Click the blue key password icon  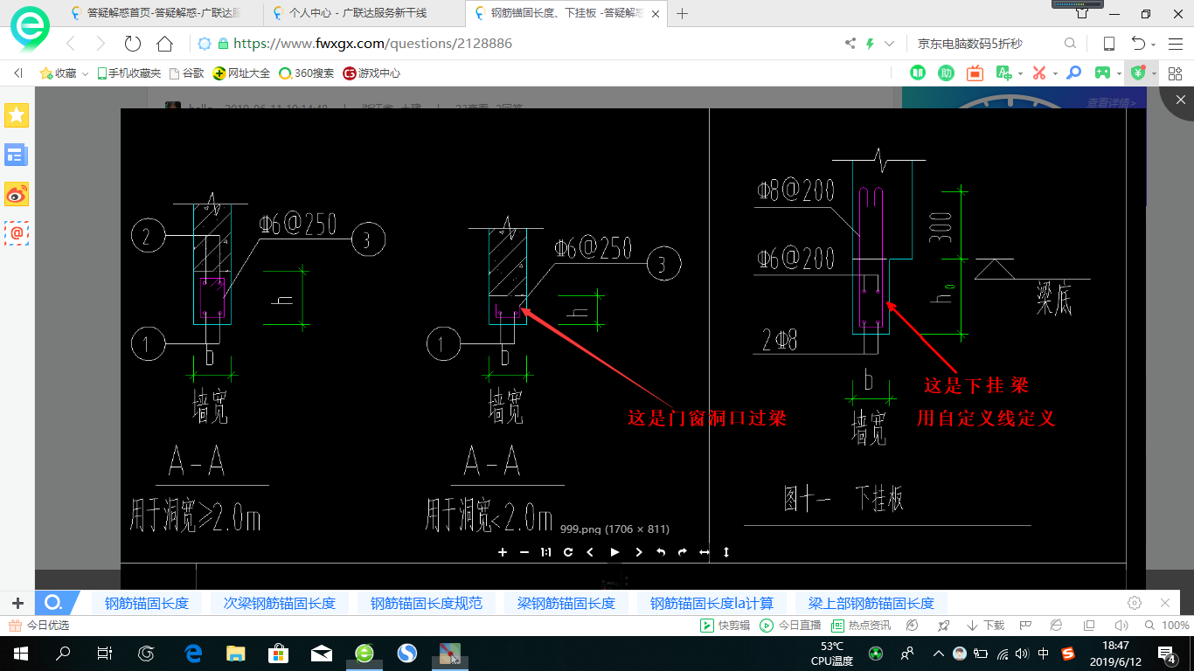1074,73
